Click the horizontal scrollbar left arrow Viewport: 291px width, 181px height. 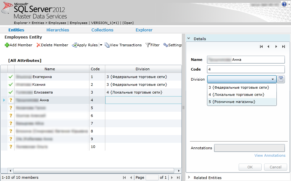tap(10, 171)
